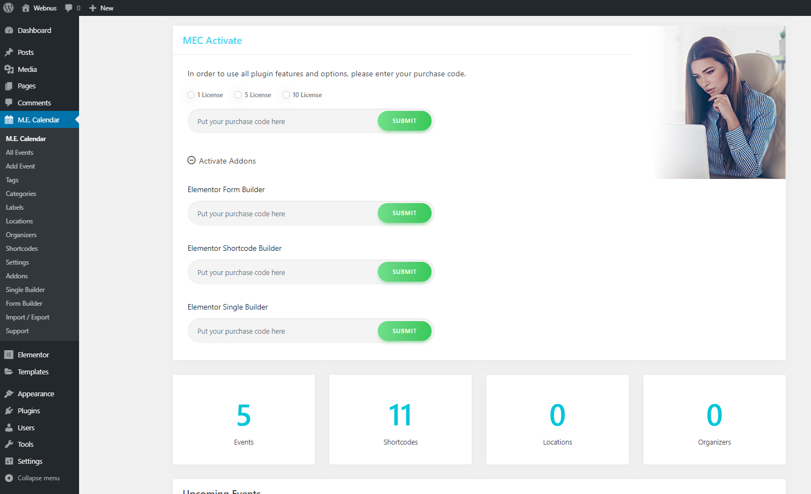Click the Webnus home icon

click(x=26, y=8)
